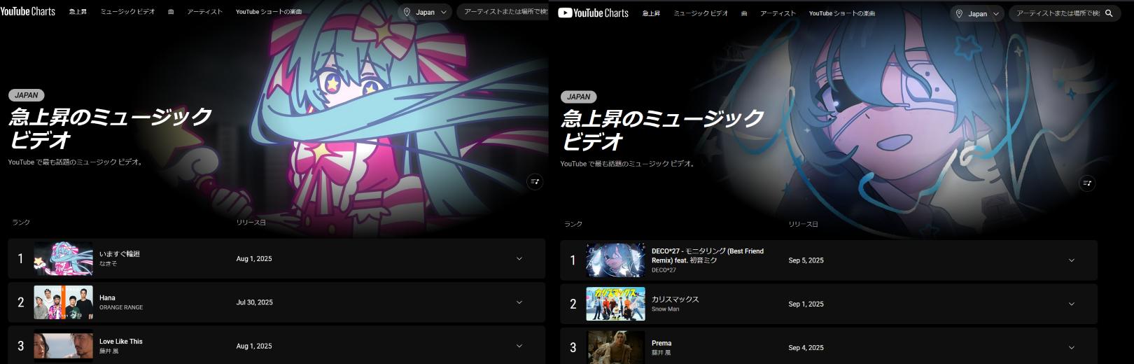
Task: Expand the Prema row chevron
Action: coord(1072,348)
